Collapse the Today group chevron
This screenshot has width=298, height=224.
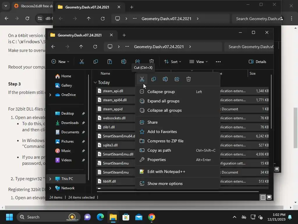(95, 83)
